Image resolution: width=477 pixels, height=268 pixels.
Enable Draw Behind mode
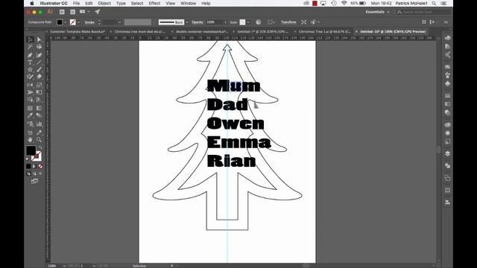click(34, 173)
